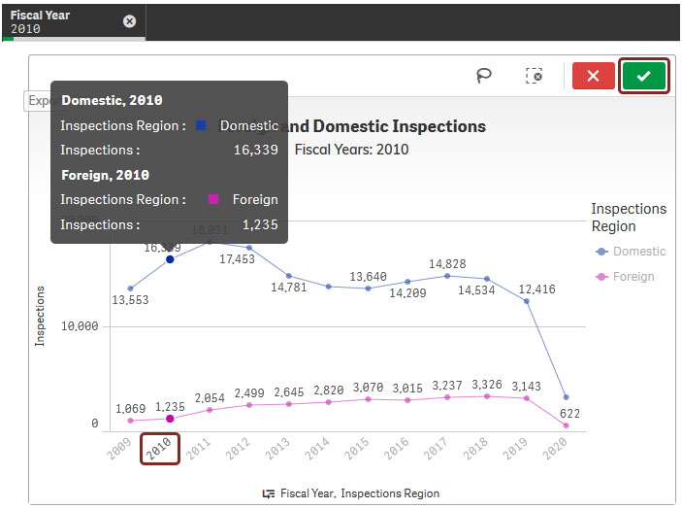Toggle Domestic series in the legend

[x=631, y=252]
